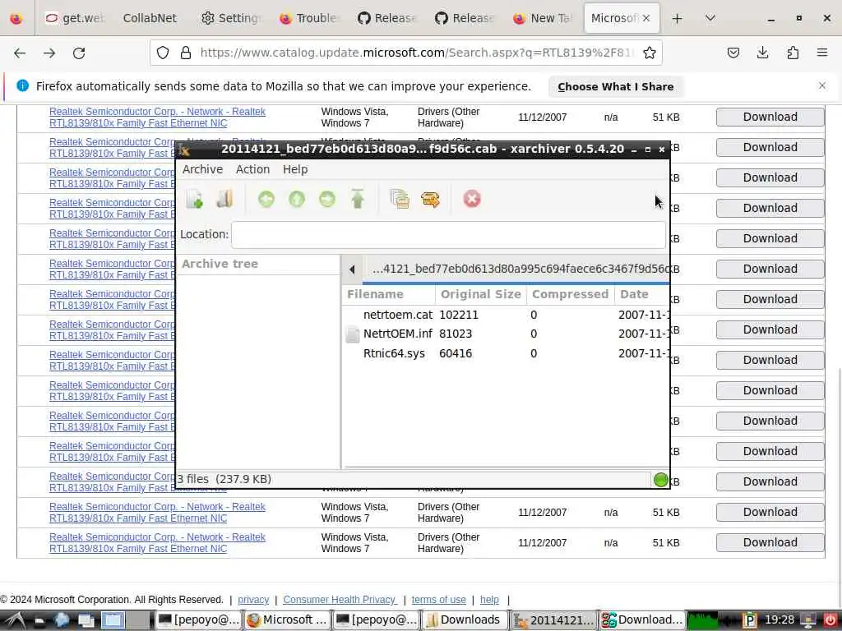Click the tab scroll left arrow in xarchiver

(352, 269)
